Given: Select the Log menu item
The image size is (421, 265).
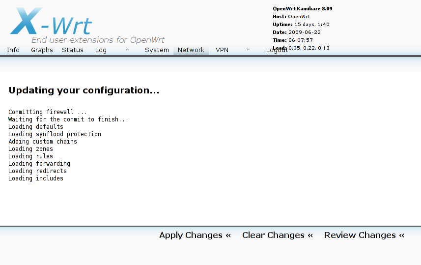Looking at the screenshot, I should tap(101, 50).
